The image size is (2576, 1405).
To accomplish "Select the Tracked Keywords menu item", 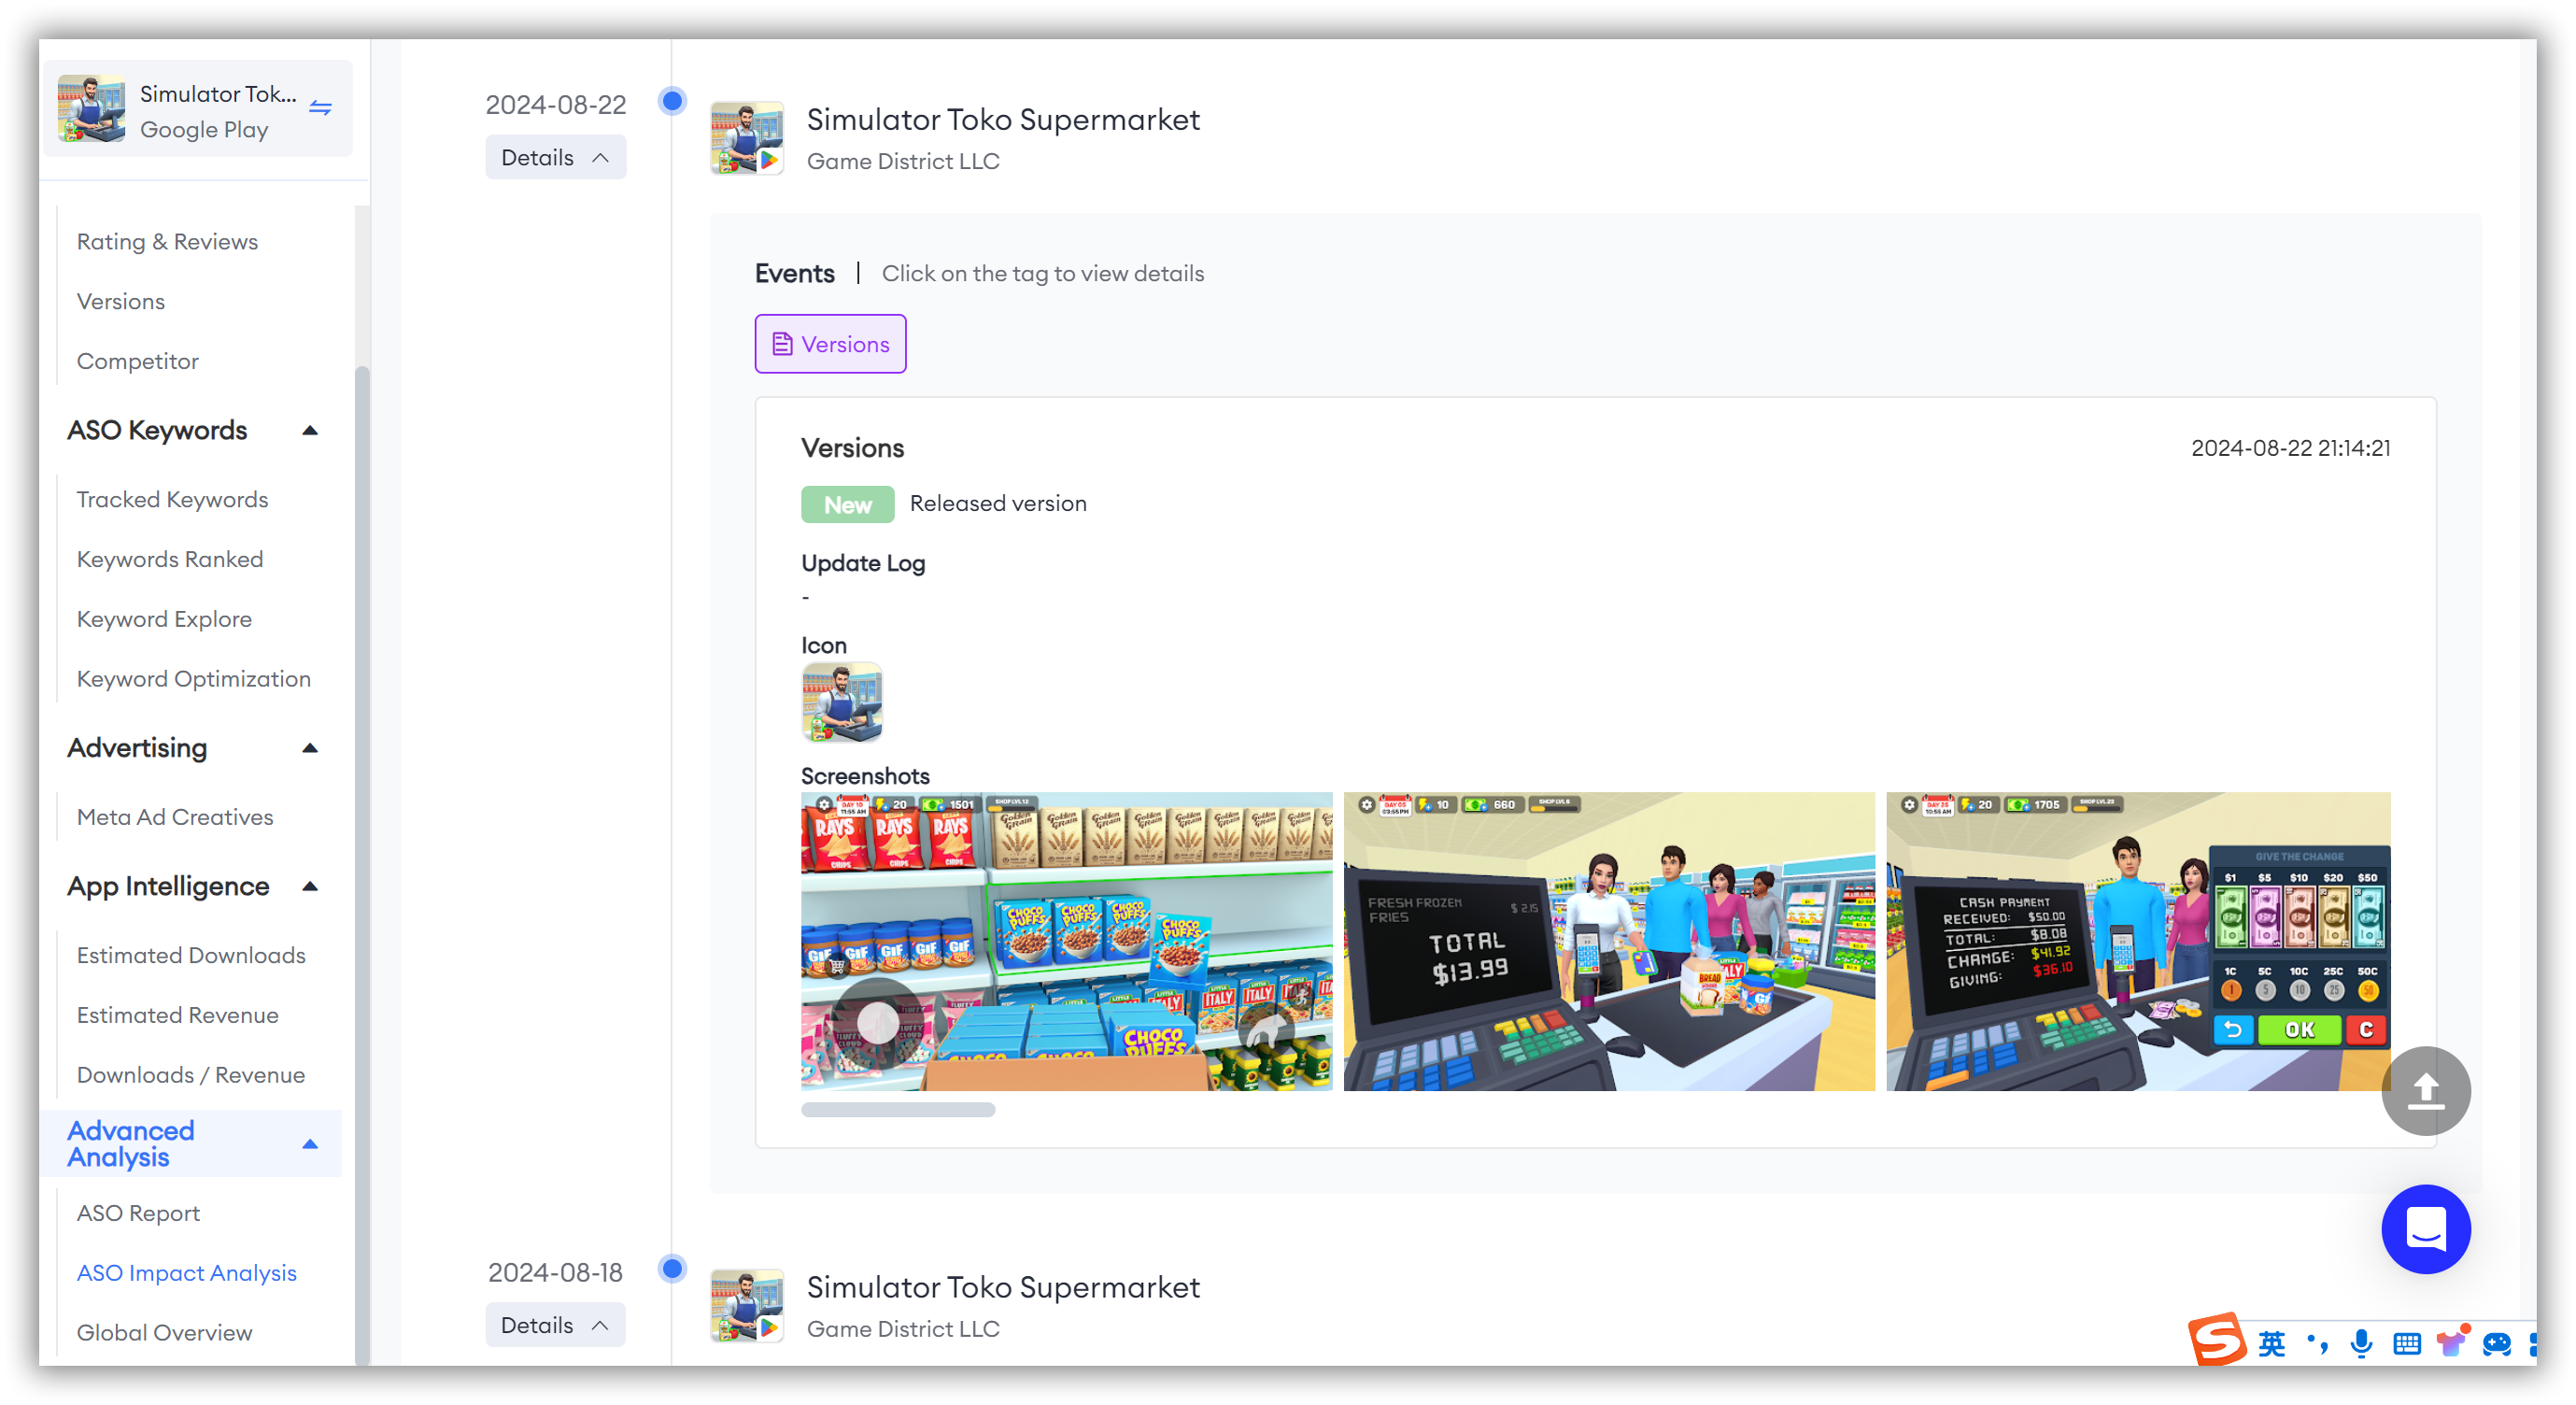I will (x=171, y=498).
